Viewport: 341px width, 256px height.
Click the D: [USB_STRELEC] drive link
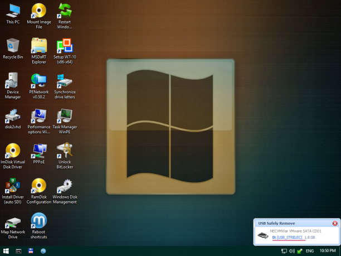[287, 237]
